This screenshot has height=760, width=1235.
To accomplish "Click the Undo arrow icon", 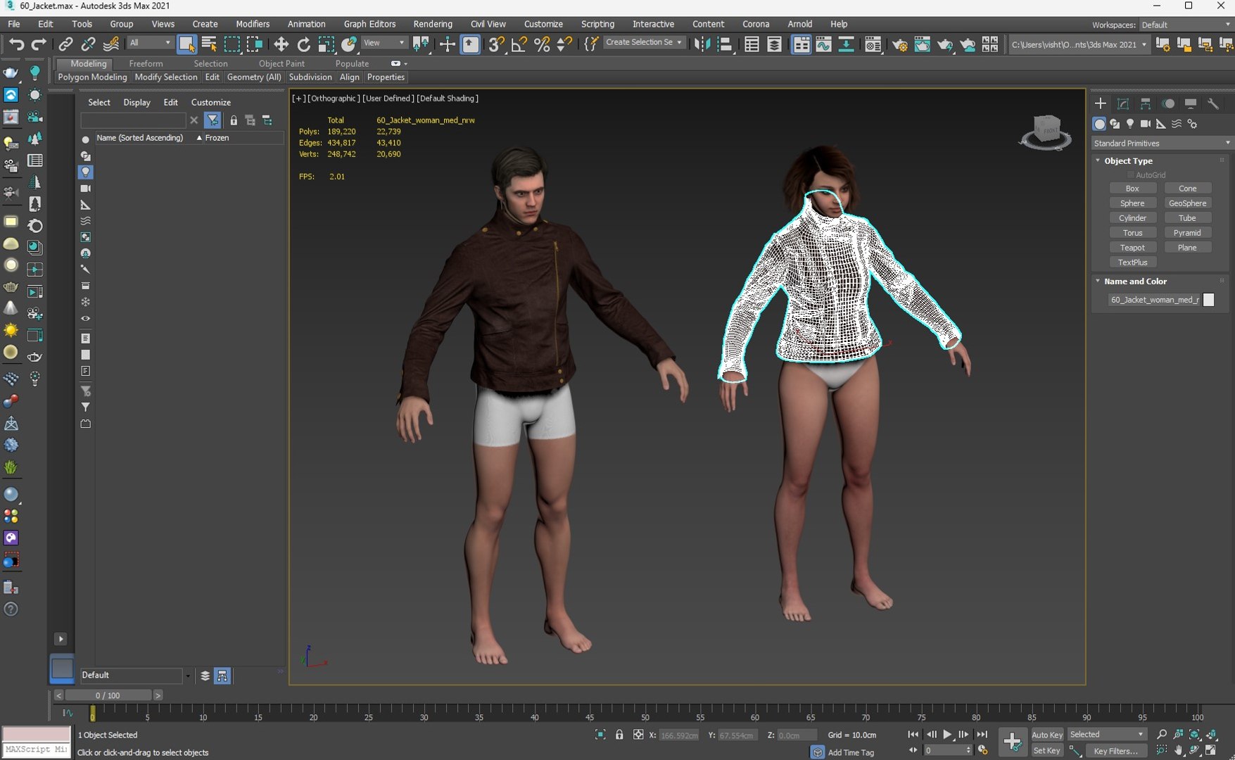I will [x=16, y=44].
